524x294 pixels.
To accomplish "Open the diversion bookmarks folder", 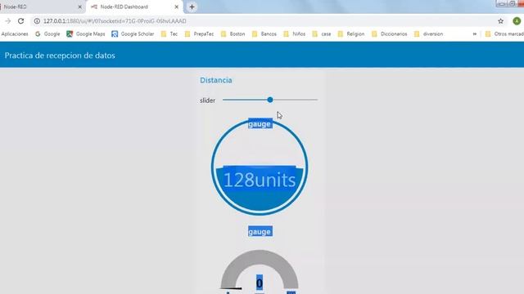I will tap(428, 34).
